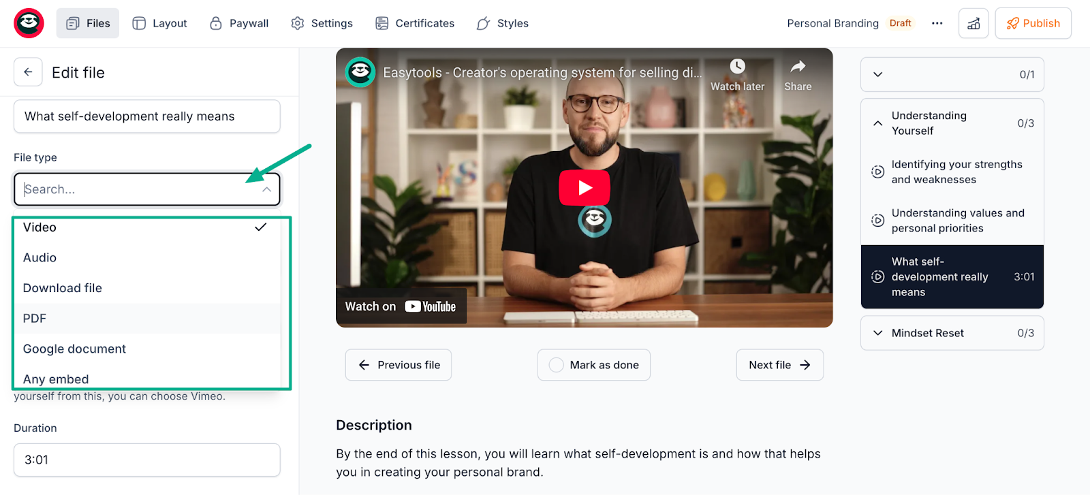1090x495 pixels.
Task: Collapse the Understanding Yourself section
Action: tap(878, 123)
